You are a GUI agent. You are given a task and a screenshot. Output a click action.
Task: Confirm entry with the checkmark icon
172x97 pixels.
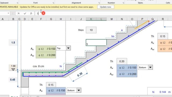pos(25,13)
